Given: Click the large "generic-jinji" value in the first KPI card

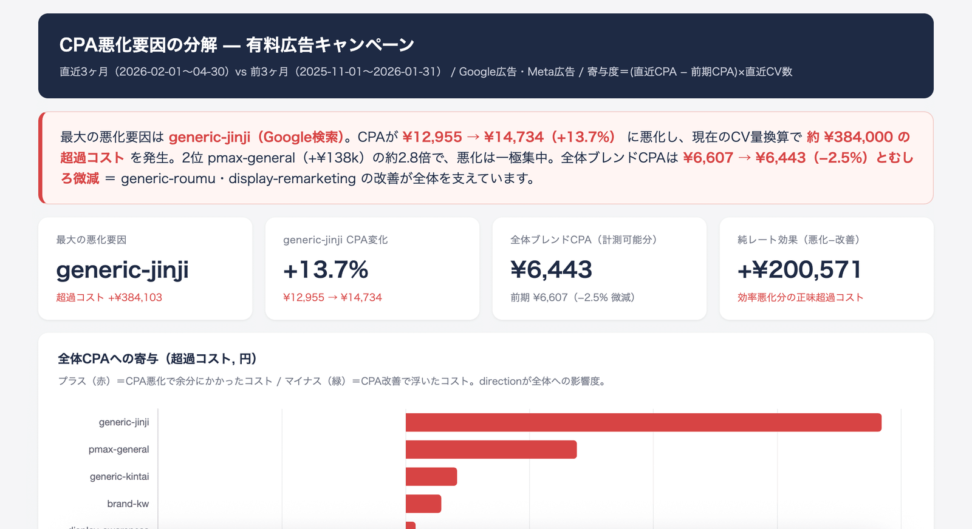Looking at the screenshot, I should pyautogui.click(x=122, y=269).
